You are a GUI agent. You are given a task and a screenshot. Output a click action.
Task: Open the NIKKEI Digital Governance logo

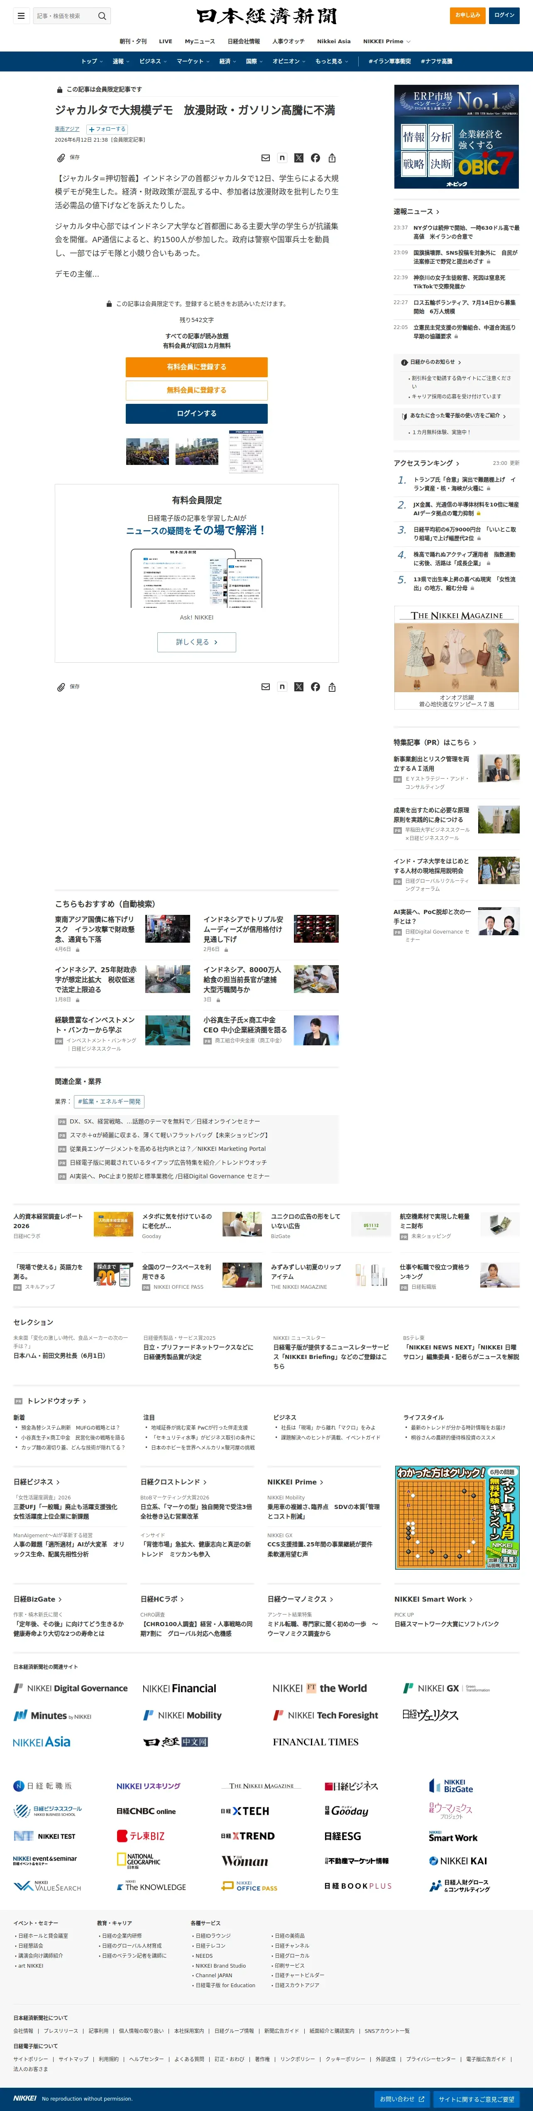click(71, 1688)
